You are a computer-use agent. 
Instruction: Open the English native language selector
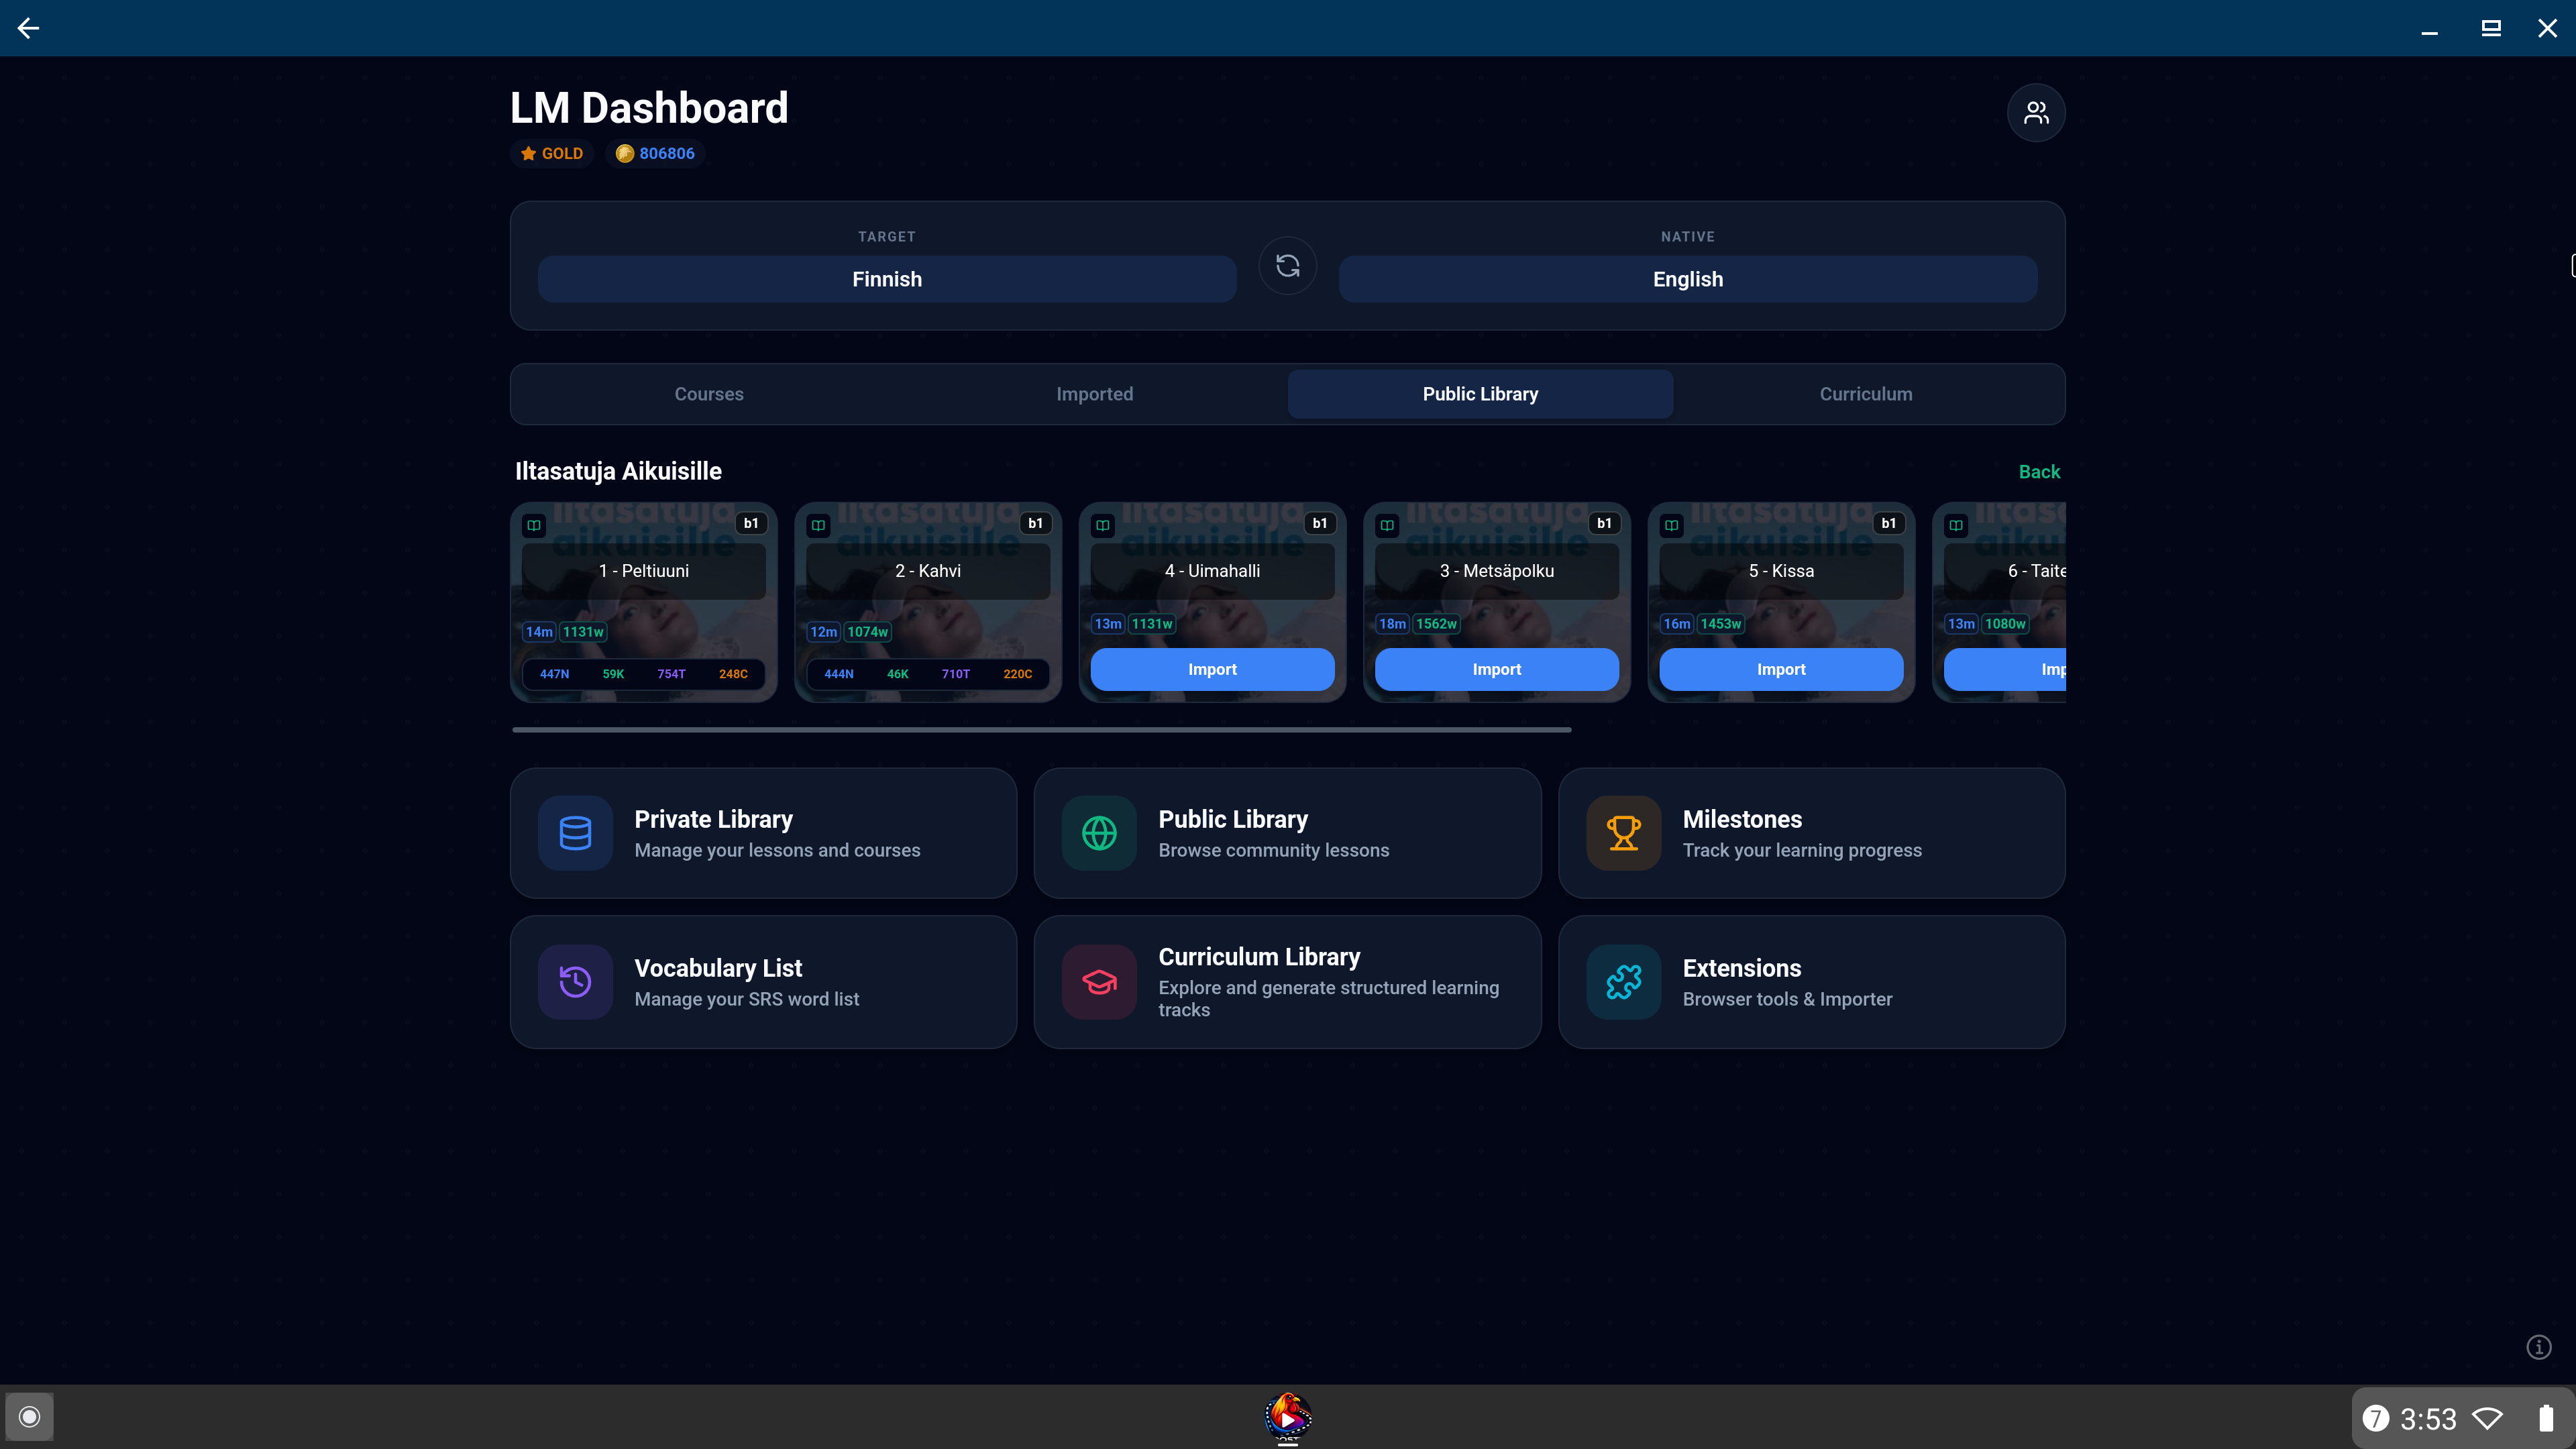click(1687, 279)
